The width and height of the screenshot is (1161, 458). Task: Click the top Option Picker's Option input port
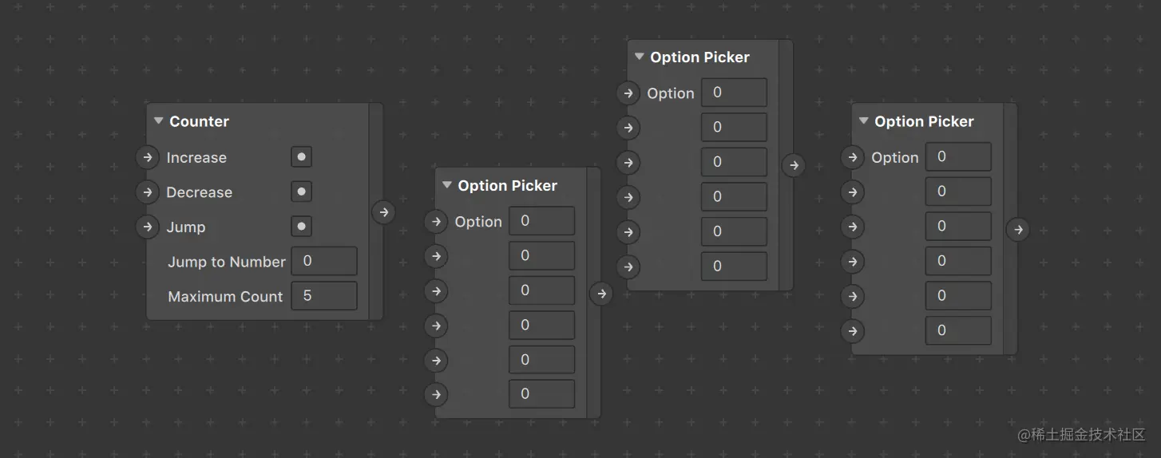[x=628, y=93]
